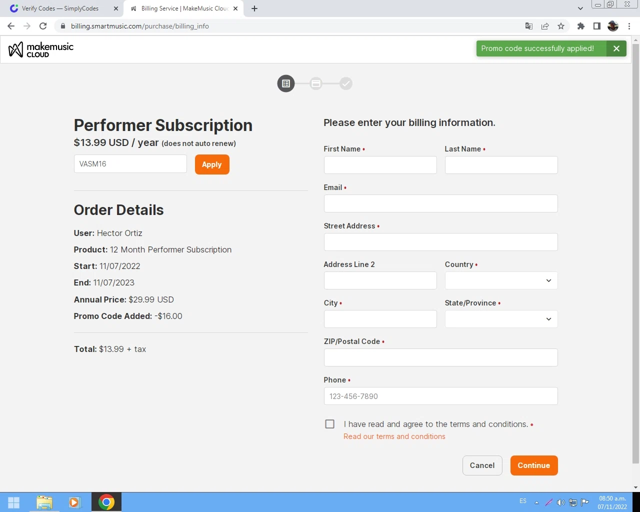Viewport: 640px width, 512px height.
Task: Expand the State/Province dropdown
Action: tap(501, 319)
